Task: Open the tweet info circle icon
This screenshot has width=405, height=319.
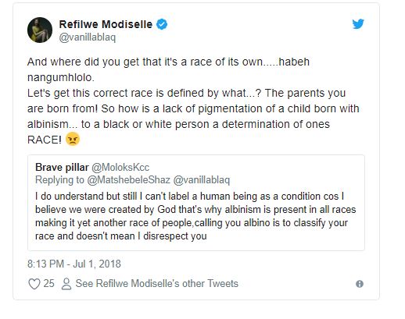Action: [360, 284]
